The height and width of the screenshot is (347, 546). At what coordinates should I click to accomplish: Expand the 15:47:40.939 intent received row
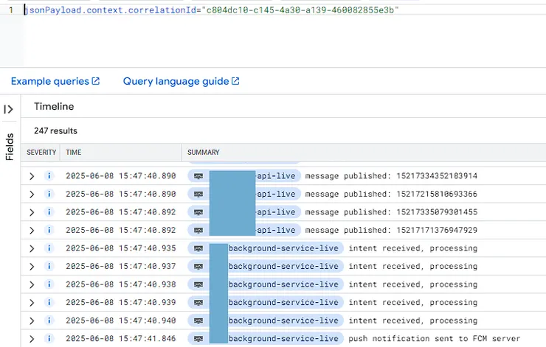pos(32,303)
